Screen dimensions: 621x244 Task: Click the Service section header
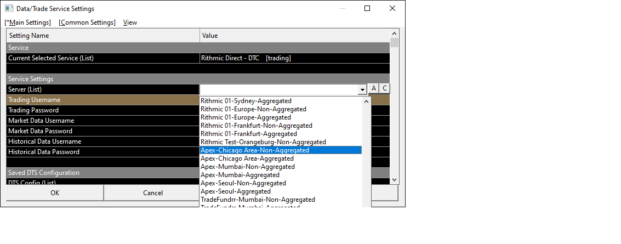pyautogui.click(x=198, y=48)
